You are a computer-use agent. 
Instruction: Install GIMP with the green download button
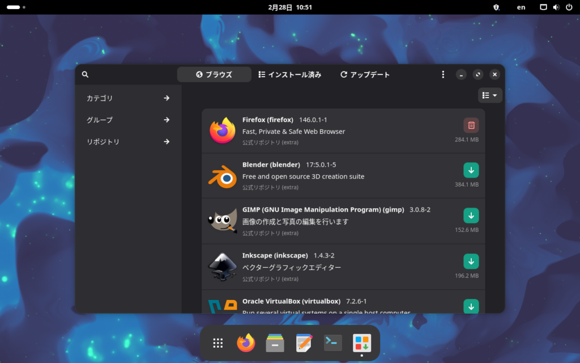click(471, 216)
